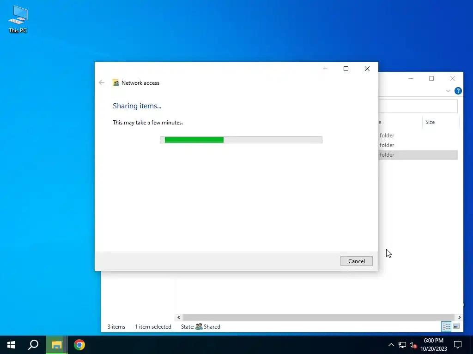
Task: Switch to Details view in File Explorer
Action: pos(447,326)
